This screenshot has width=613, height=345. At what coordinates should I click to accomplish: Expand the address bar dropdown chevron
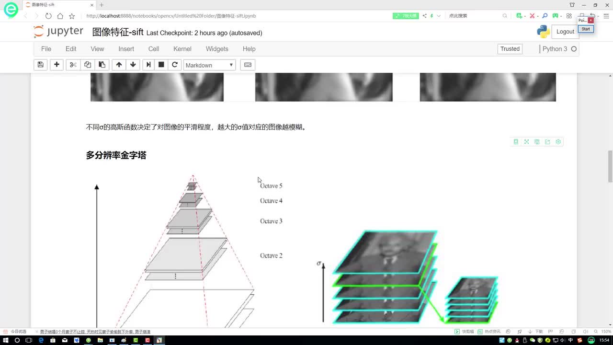click(439, 16)
